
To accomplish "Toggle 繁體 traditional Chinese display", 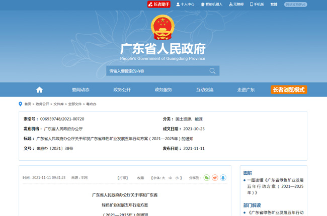I will [x=274, y=4].
